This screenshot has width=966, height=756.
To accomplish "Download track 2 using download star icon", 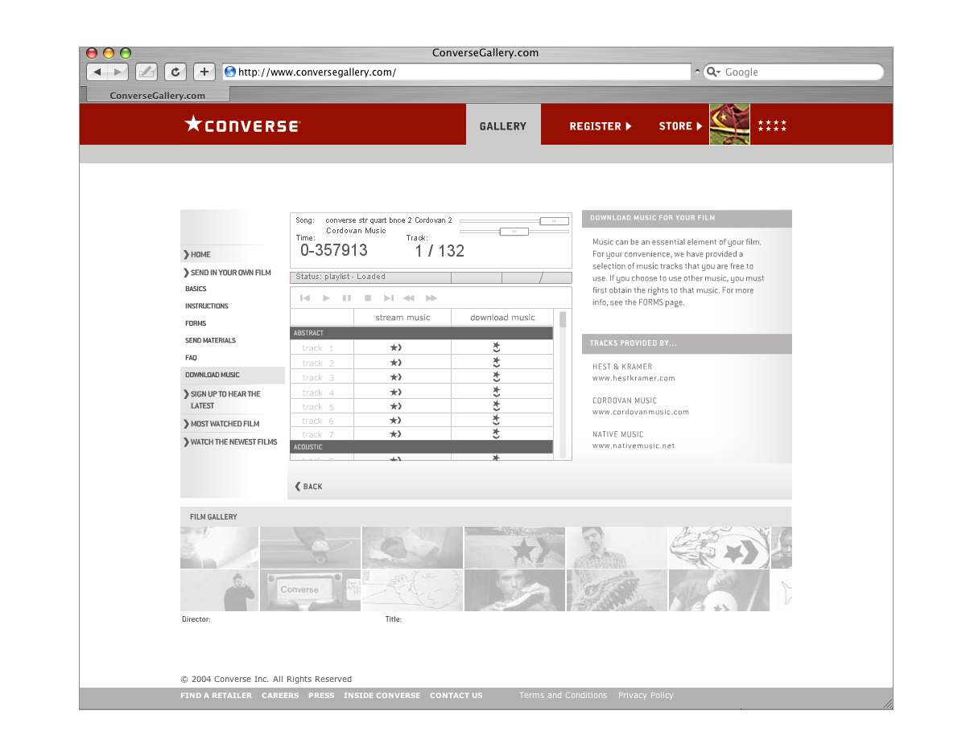I will [x=497, y=363].
